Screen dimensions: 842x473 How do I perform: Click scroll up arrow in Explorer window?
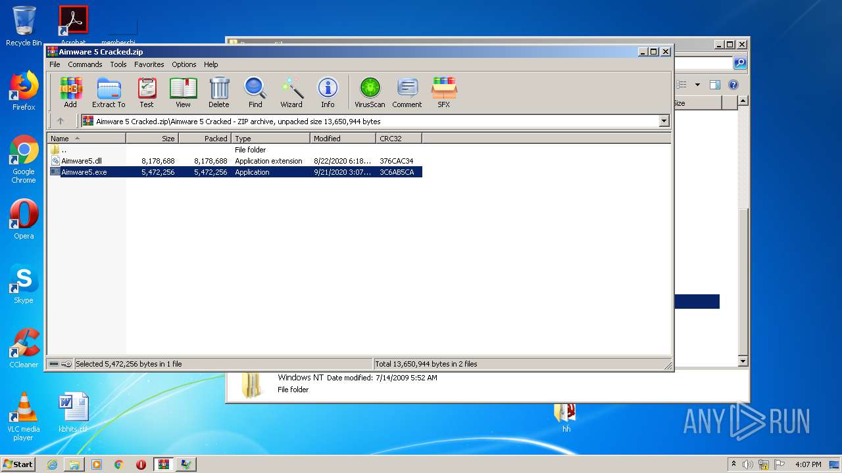(x=743, y=101)
